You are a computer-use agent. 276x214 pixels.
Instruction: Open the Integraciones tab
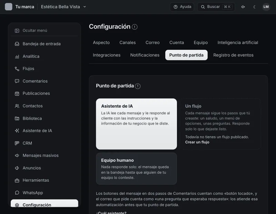click(107, 55)
